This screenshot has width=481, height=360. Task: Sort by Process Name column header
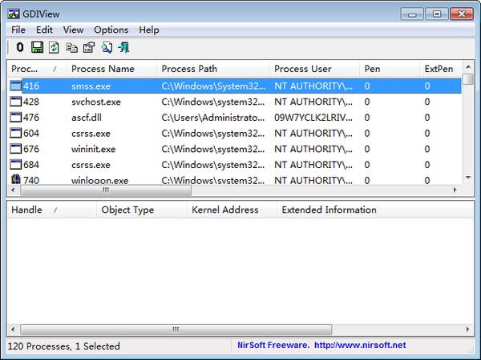coord(103,69)
